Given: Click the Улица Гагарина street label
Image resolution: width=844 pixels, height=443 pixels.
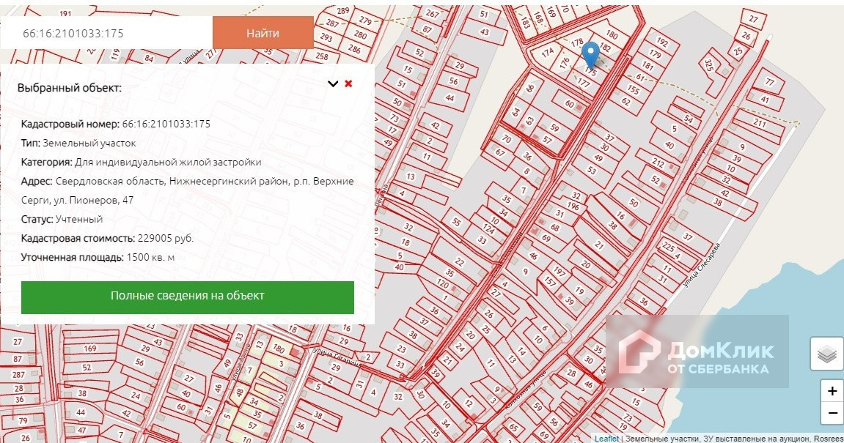Looking at the screenshot, I should [336, 358].
